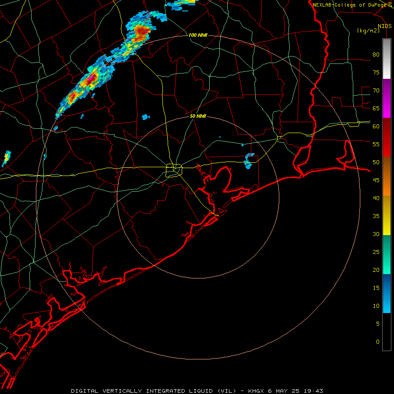Click the '100 NMI' range ring label
Image resolution: width=394 pixels, height=394 pixels.
198,35
